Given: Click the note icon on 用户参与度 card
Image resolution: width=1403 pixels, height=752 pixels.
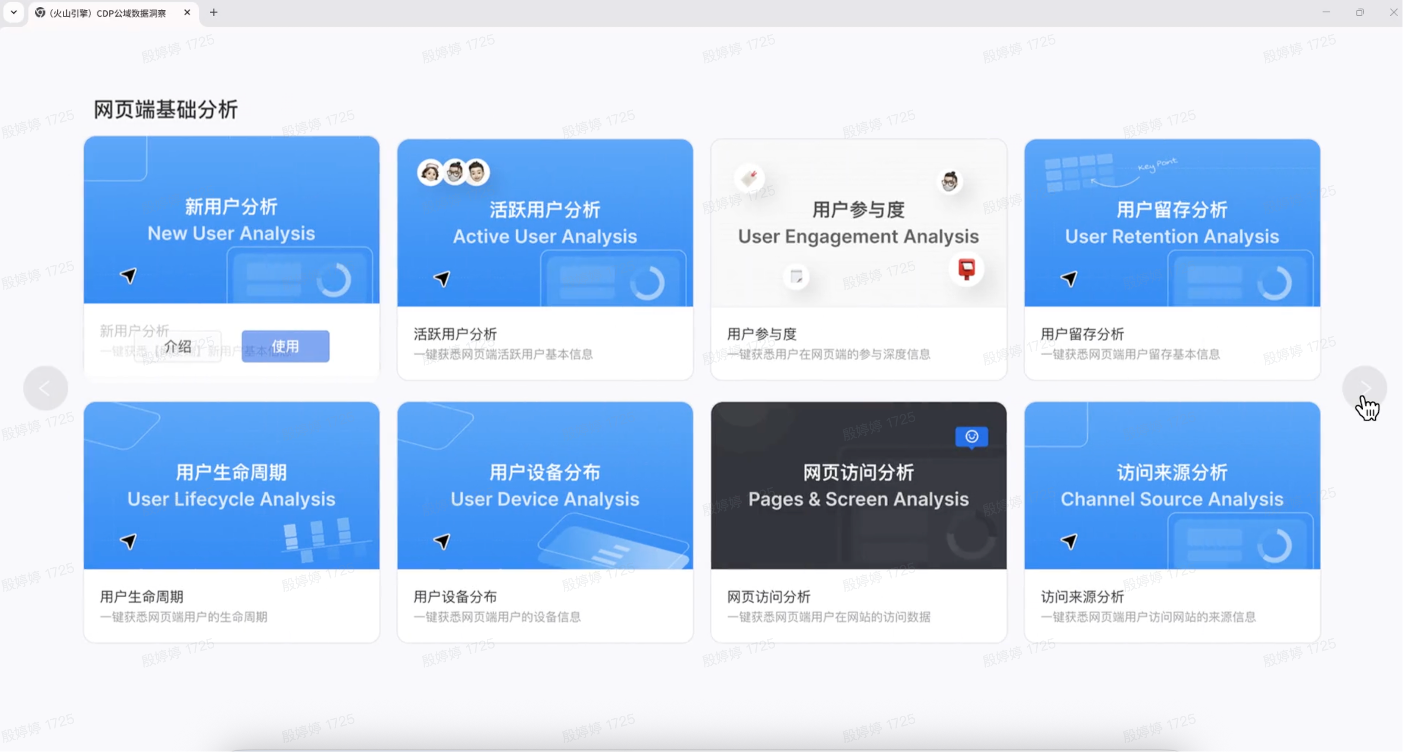Looking at the screenshot, I should coord(796,276).
